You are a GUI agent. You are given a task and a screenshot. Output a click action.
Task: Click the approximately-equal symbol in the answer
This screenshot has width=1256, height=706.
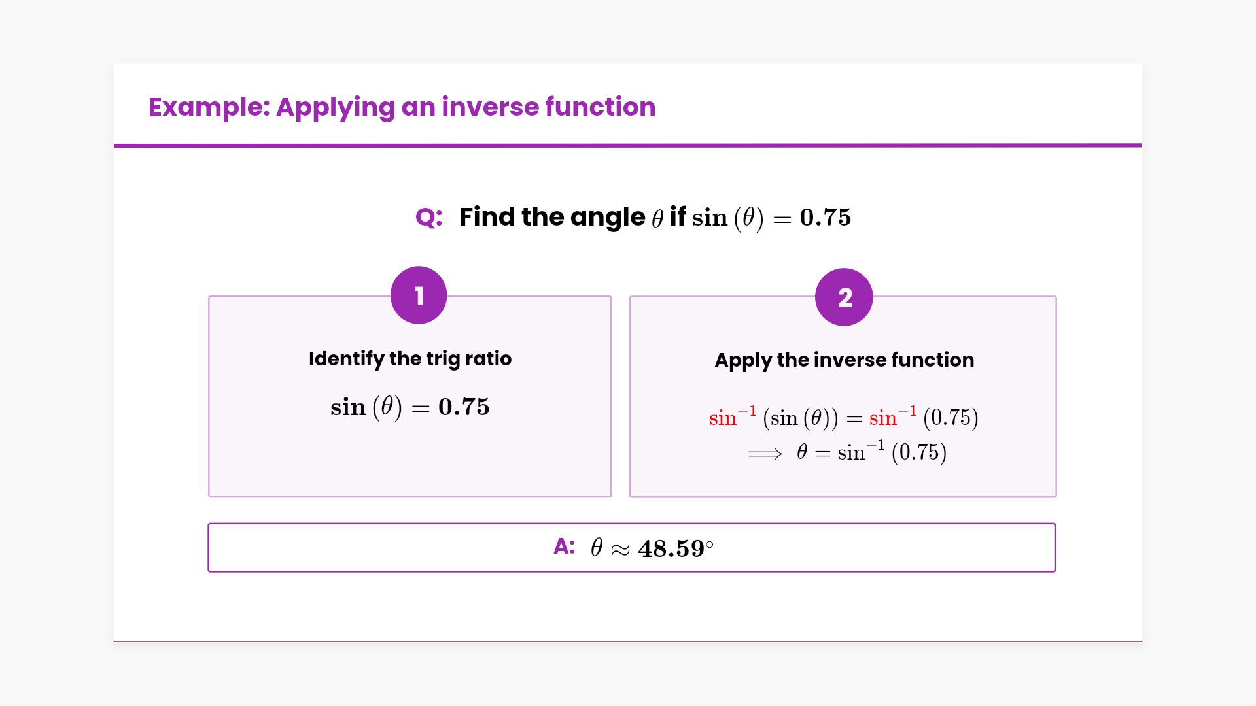point(620,550)
